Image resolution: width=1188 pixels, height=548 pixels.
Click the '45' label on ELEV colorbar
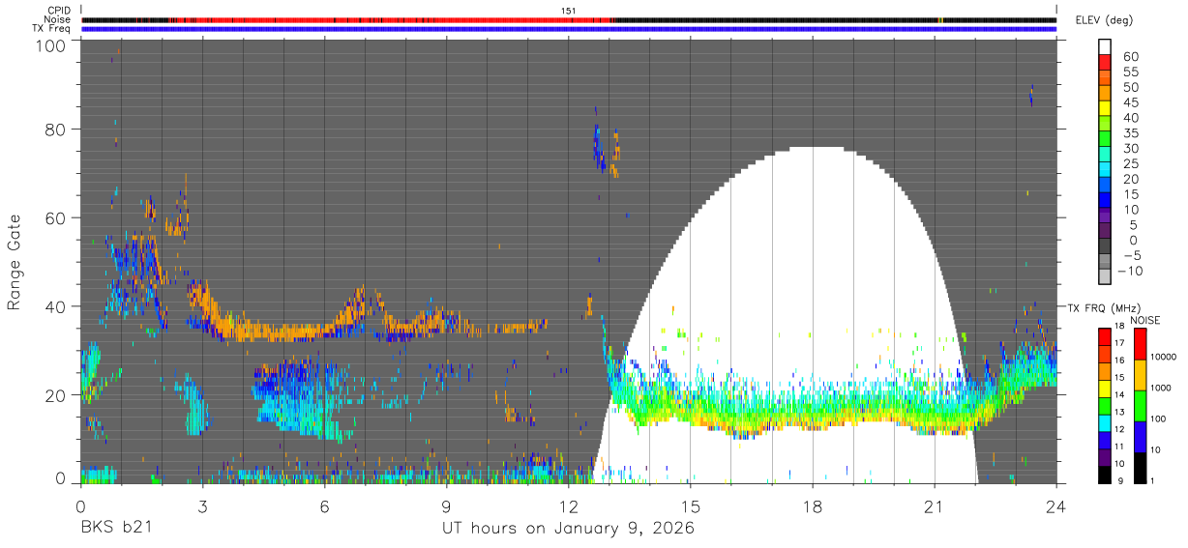click(x=1130, y=102)
